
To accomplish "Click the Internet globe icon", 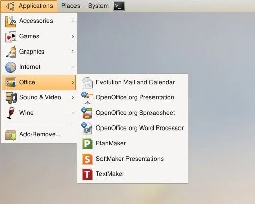I will (11, 67).
